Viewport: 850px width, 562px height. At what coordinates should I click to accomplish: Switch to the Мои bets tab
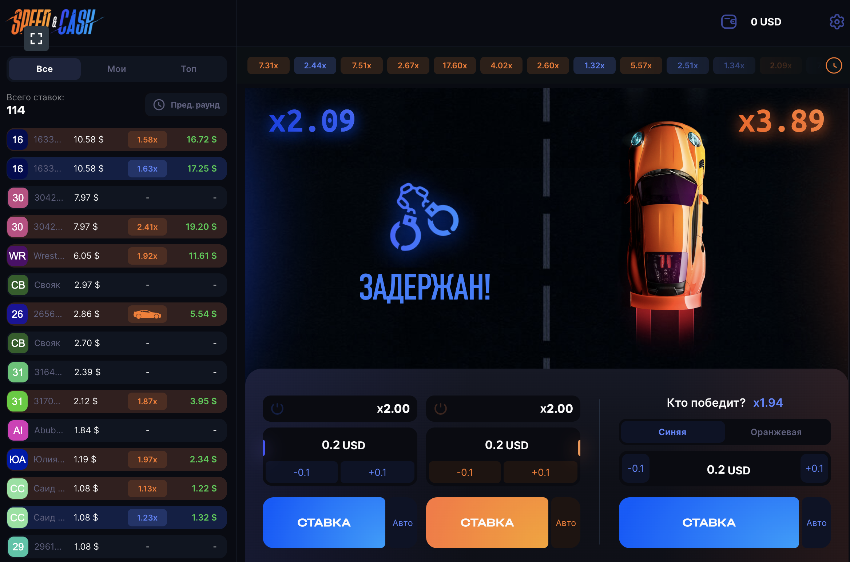coord(117,69)
